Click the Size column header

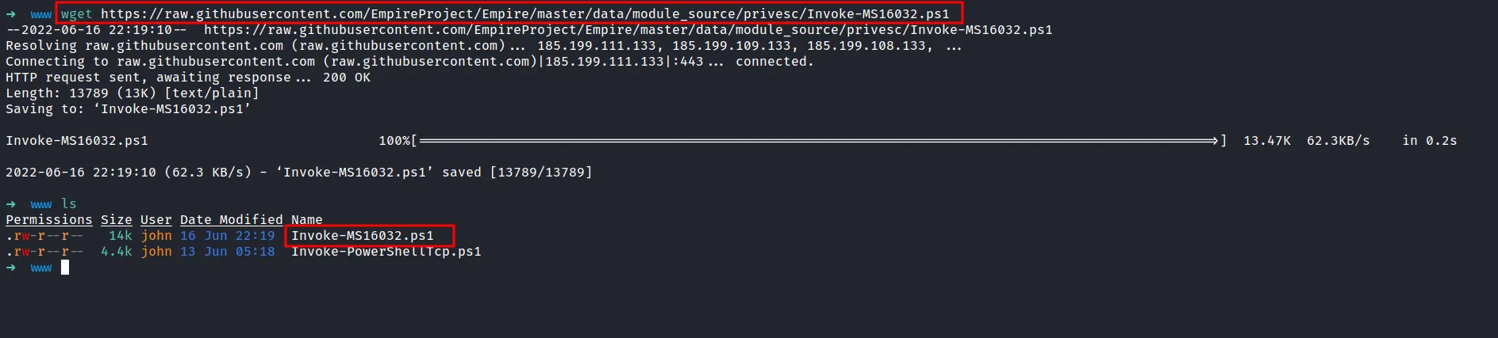(116, 220)
